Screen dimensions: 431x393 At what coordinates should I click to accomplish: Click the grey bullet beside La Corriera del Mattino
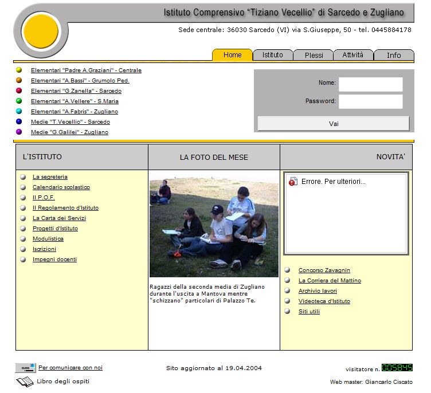(287, 280)
